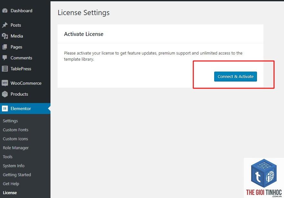
Task: Open the Dashboard menu item
Action: point(21,11)
